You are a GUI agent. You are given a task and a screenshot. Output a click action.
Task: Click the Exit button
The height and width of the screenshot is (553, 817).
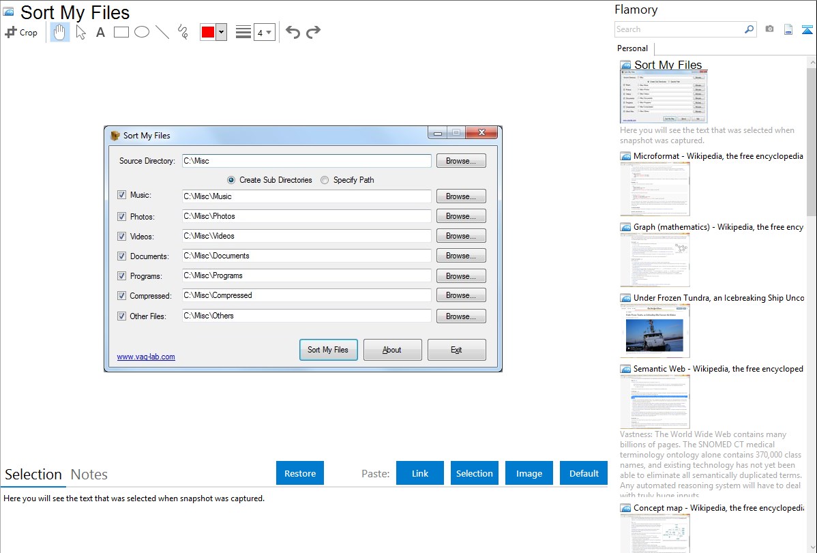[x=456, y=350]
